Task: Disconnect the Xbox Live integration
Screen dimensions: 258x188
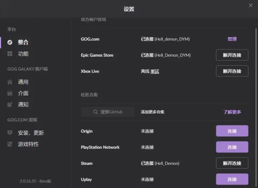Action: tap(232, 71)
